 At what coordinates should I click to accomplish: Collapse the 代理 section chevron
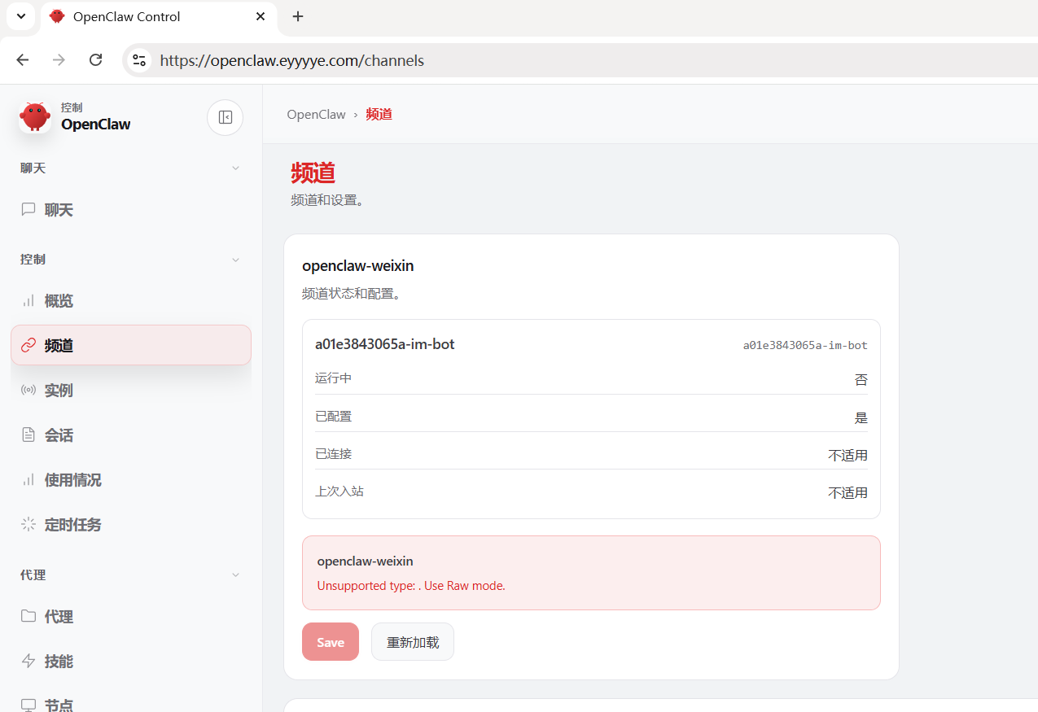235,575
